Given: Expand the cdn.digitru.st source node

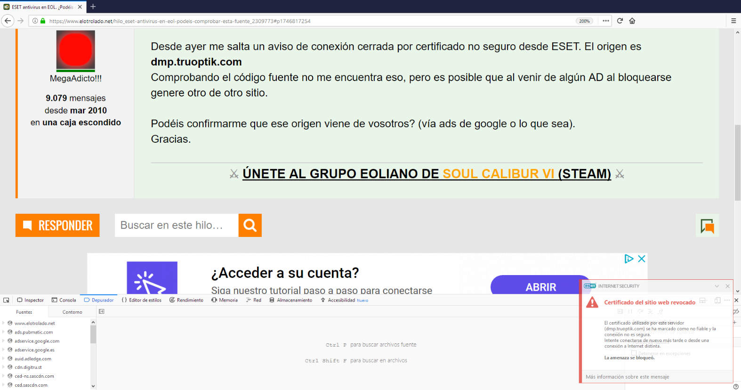Looking at the screenshot, I should (3, 367).
